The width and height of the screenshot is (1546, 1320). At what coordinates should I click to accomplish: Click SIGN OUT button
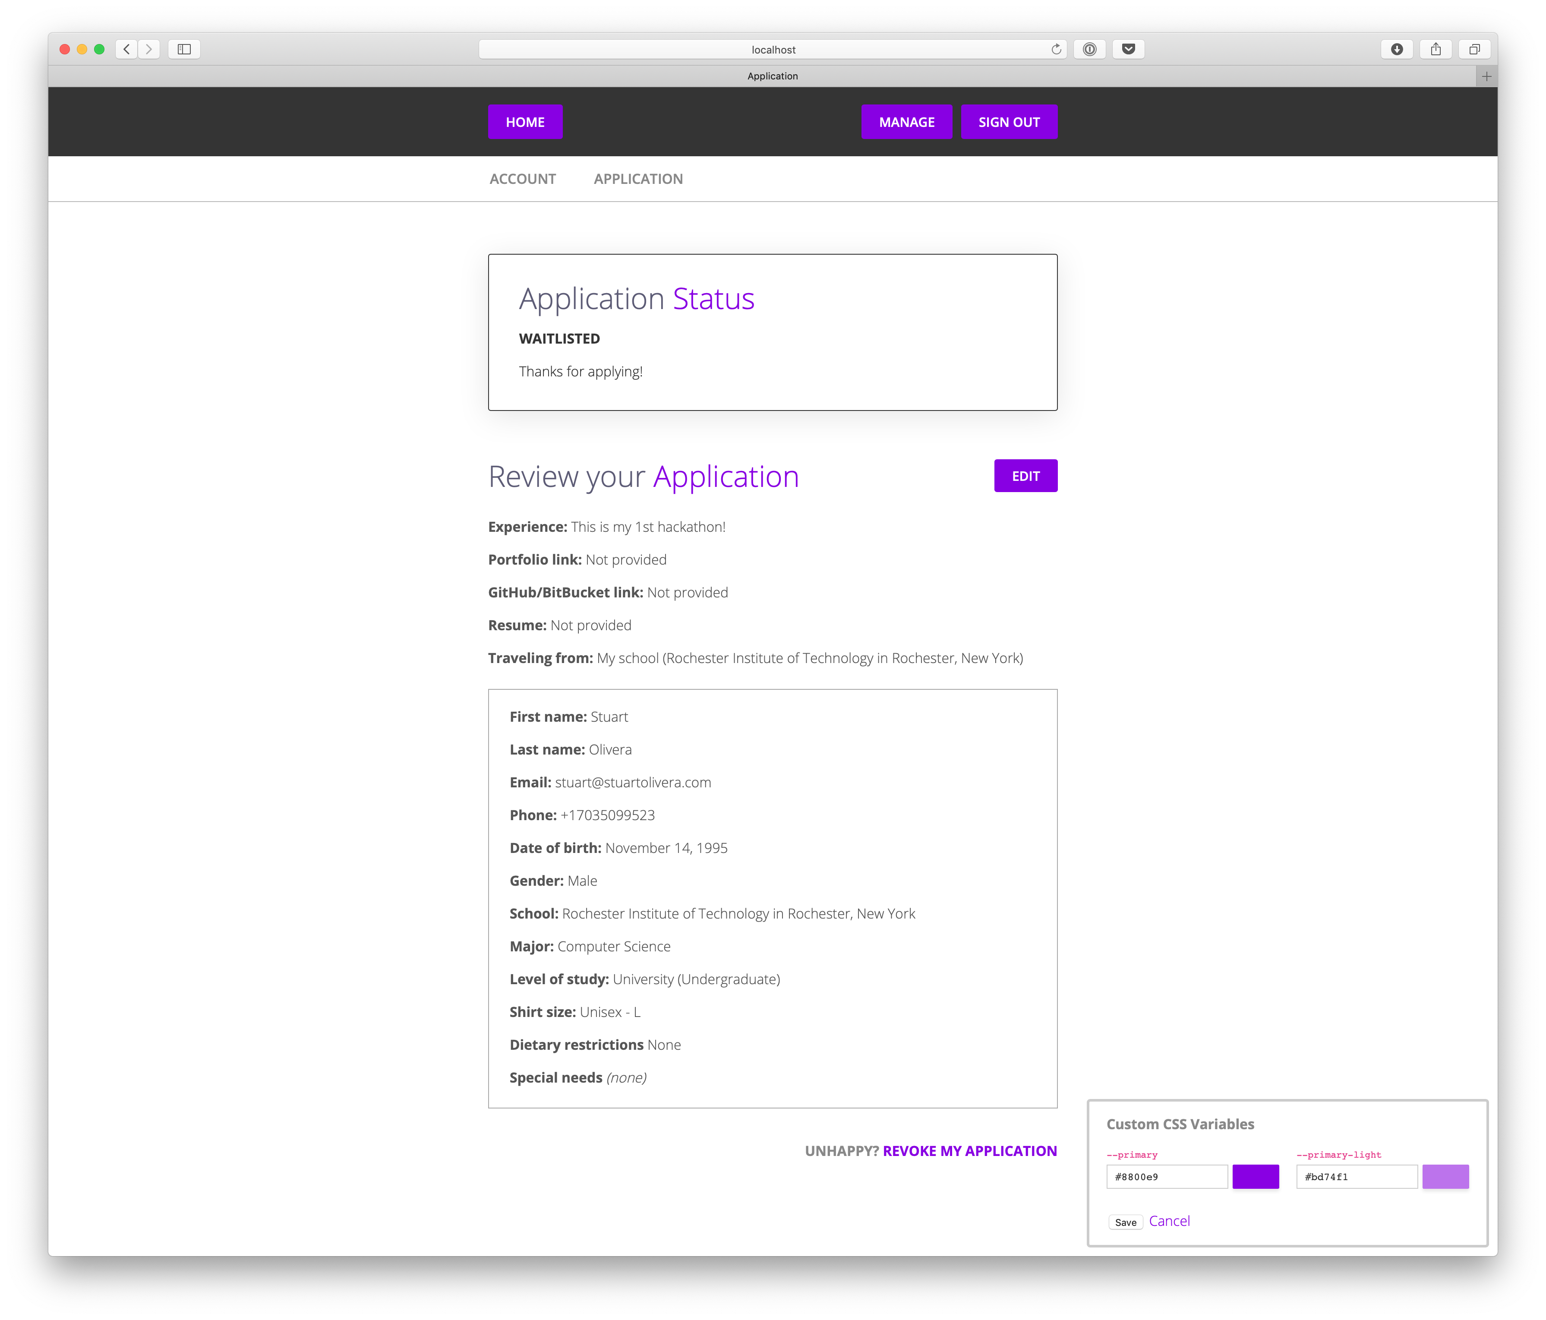click(x=1009, y=122)
